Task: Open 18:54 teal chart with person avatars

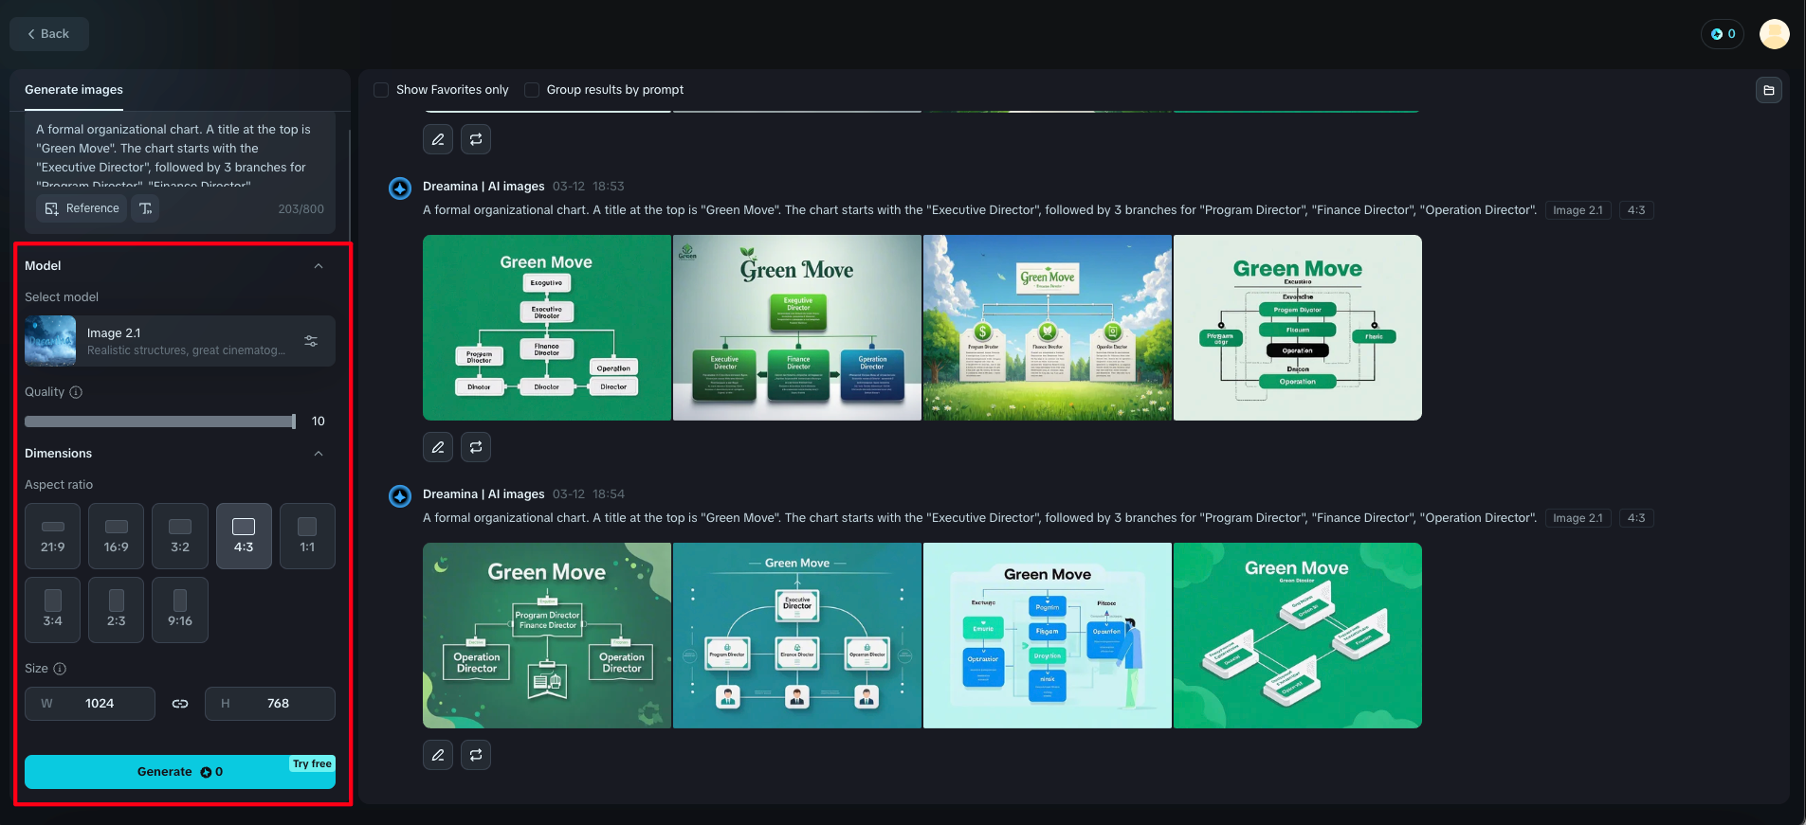Action: (x=797, y=636)
